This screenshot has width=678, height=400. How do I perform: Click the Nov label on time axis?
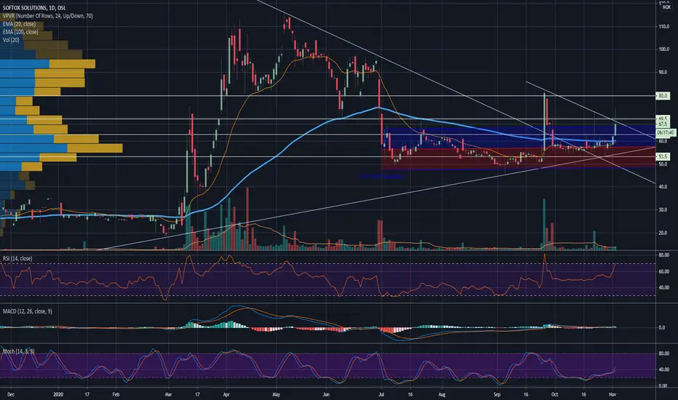click(x=613, y=394)
